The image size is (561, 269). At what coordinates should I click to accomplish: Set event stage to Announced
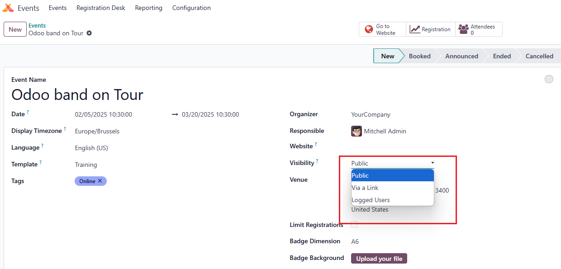tap(461, 56)
